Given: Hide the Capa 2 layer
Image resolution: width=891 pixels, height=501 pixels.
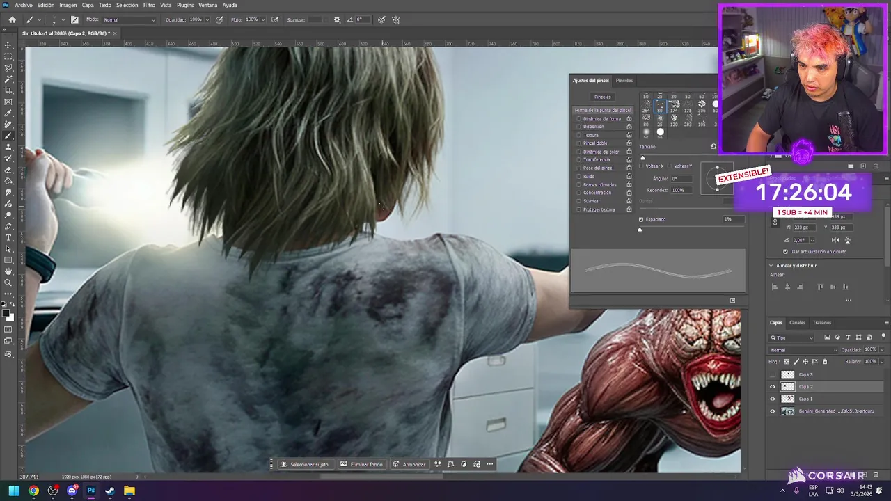Looking at the screenshot, I should click(772, 387).
